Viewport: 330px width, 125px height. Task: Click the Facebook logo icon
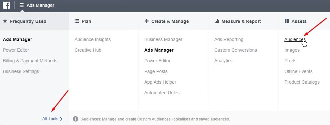click(6, 5)
